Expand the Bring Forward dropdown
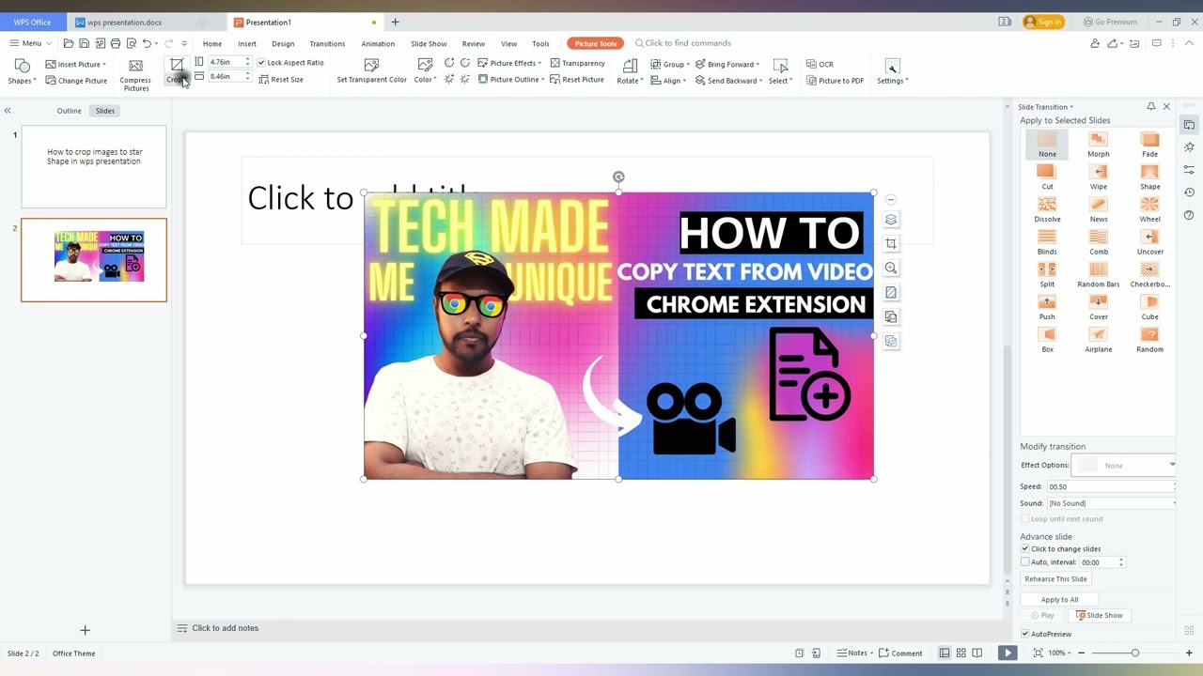Viewport: 1203px width, 676px height. point(728,64)
